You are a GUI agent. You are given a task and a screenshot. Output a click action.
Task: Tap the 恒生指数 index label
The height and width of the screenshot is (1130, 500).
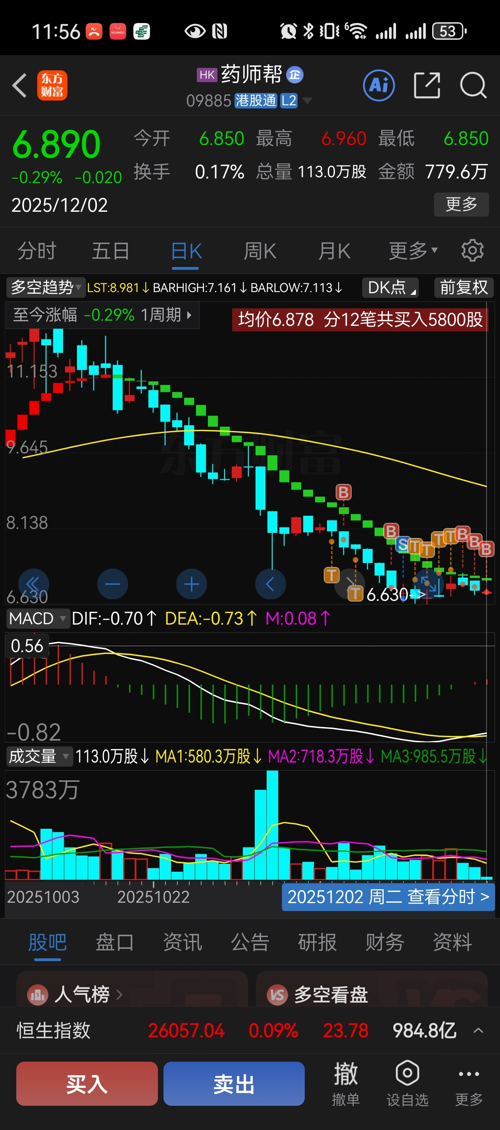pos(54,1030)
